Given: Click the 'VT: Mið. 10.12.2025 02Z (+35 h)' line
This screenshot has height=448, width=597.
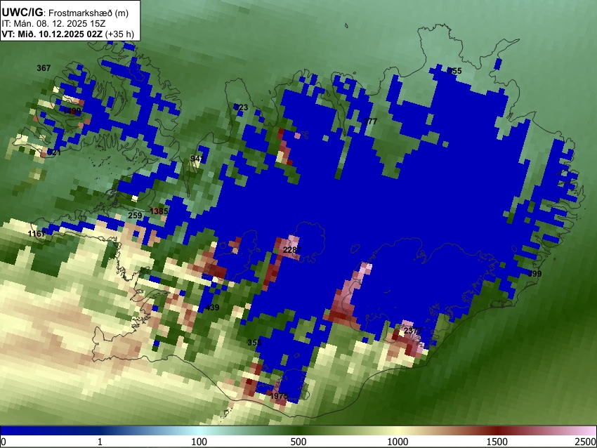Looking at the screenshot, I should [67, 34].
